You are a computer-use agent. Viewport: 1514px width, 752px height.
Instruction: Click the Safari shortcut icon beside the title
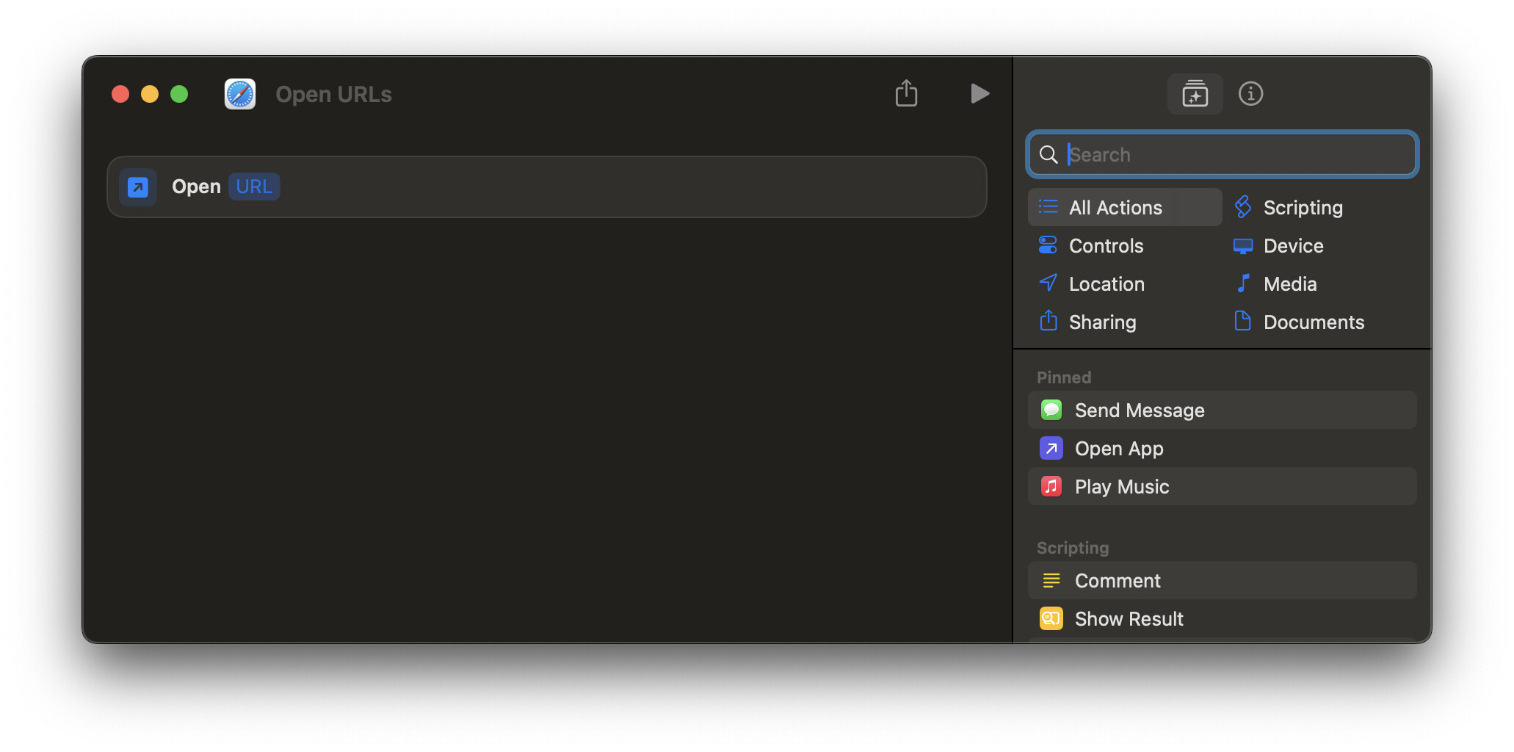(x=240, y=94)
